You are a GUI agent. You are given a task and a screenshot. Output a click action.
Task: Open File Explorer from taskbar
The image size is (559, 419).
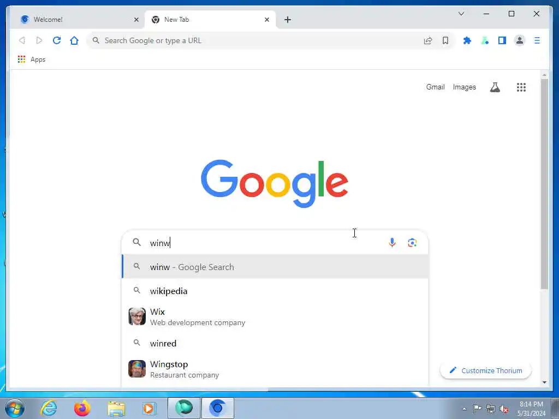(116, 408)
